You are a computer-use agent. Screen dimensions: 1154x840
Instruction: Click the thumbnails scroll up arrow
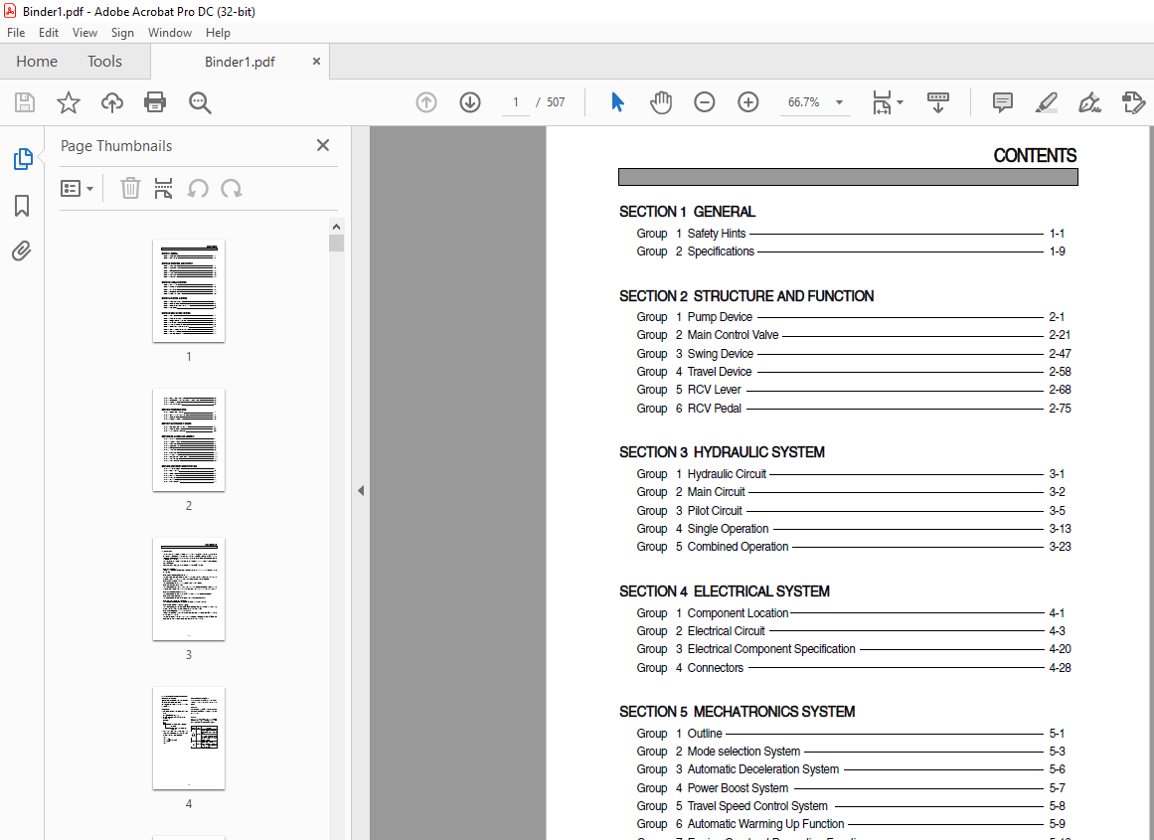336,227
